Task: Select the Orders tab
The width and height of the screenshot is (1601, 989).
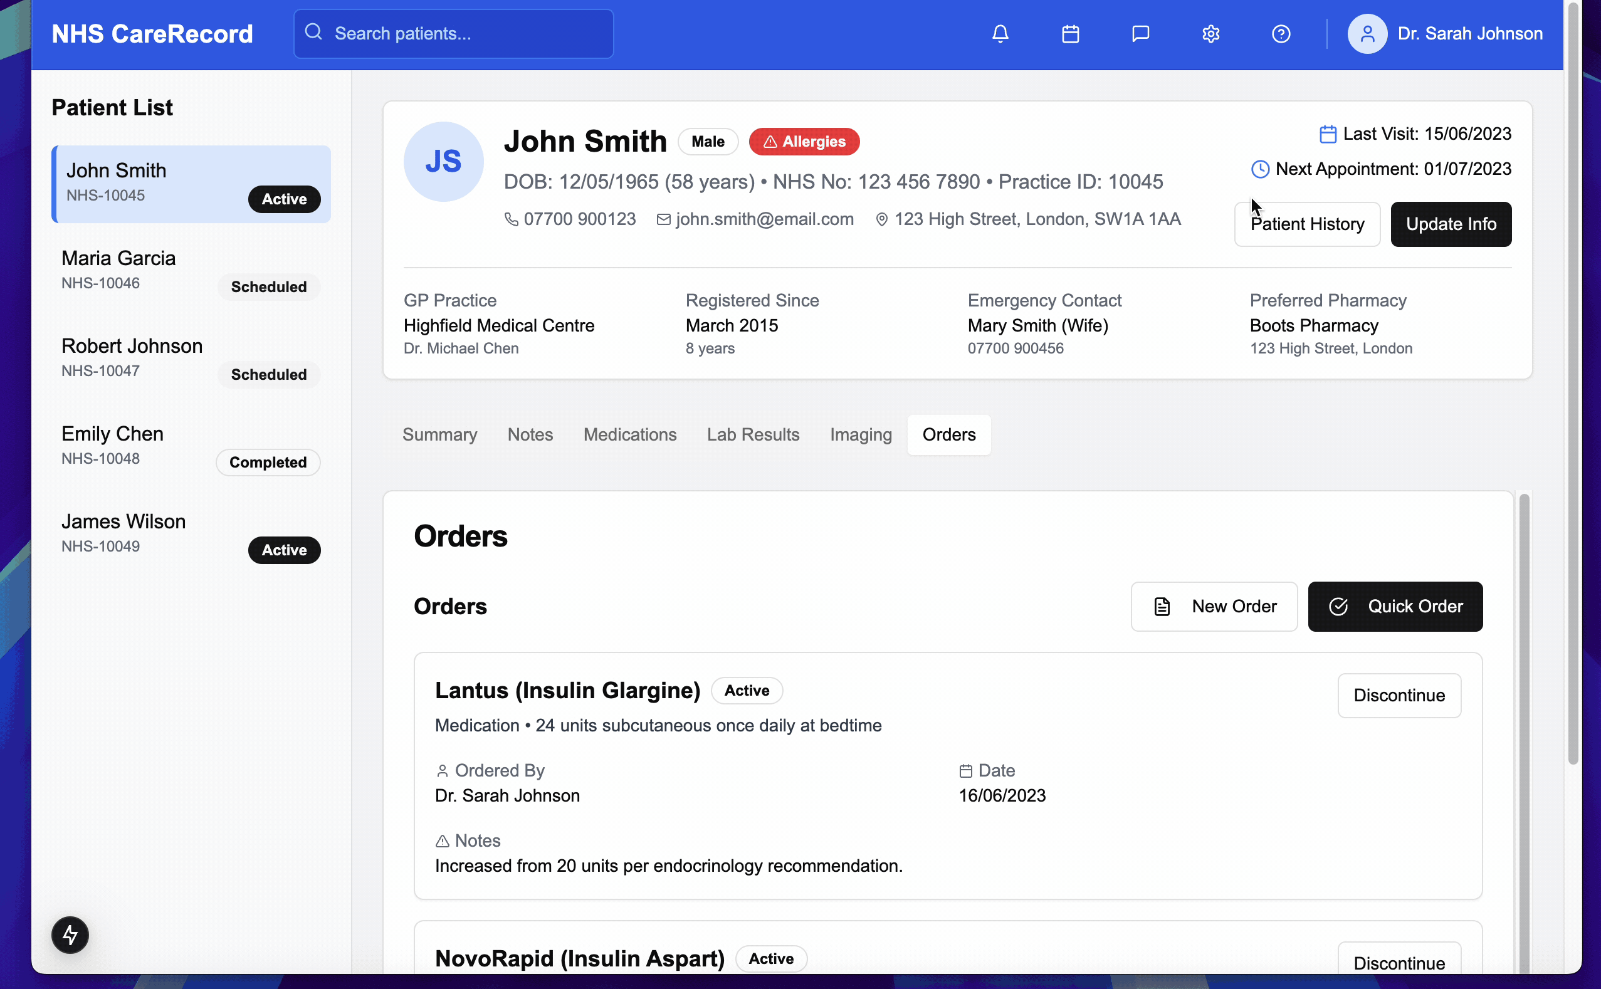Action: pyautogui.click(x=948, y=434)
